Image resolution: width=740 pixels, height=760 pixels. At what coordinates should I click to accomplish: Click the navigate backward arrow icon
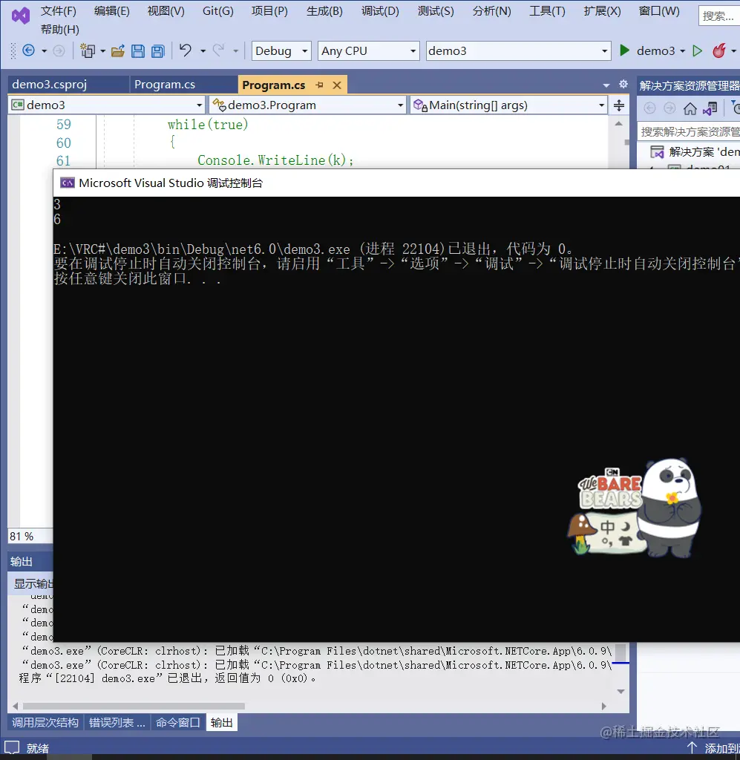(29, 50)
